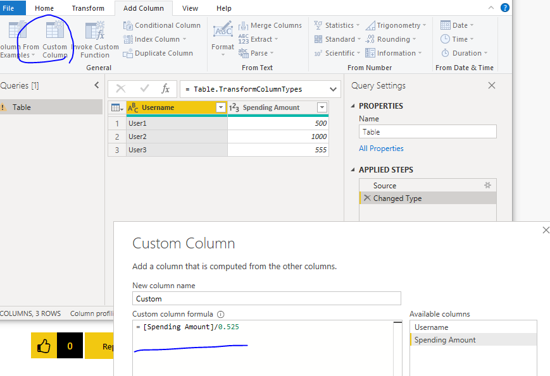This screenshot has height=376, width=550.
Task: Select Username in Available columns
Action: (473, 327)
